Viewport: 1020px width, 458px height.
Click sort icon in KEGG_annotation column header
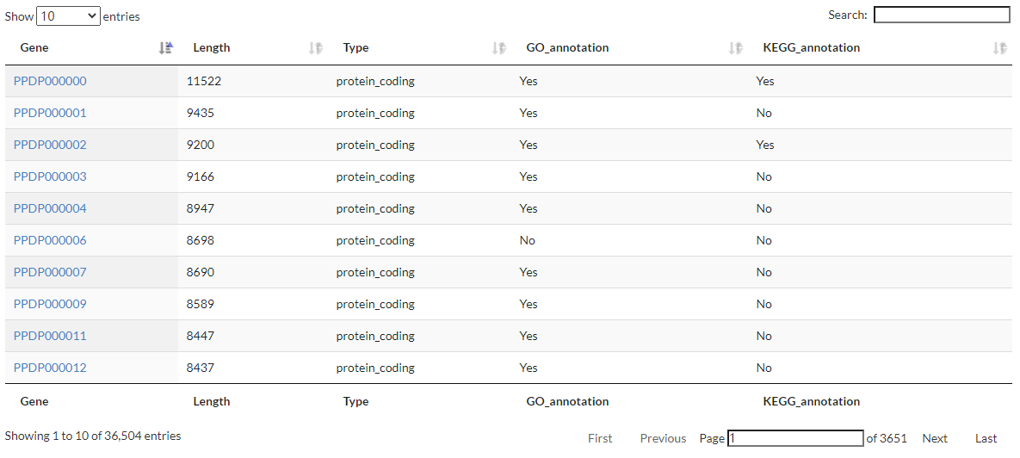point(998,48)
